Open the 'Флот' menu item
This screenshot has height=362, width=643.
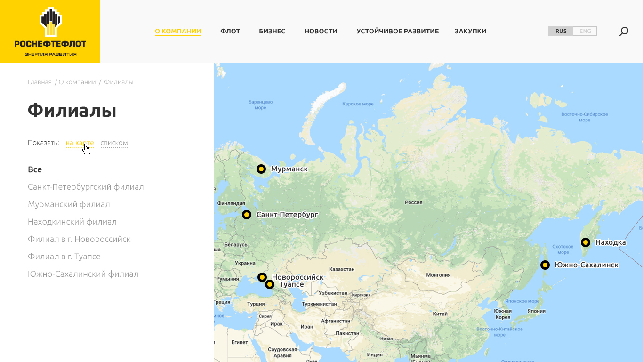coord(230,31)
